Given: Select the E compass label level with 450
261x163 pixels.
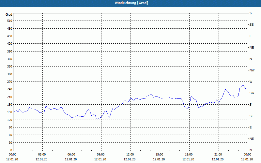Looking at the screenshot, I should (x=251, y=36).
